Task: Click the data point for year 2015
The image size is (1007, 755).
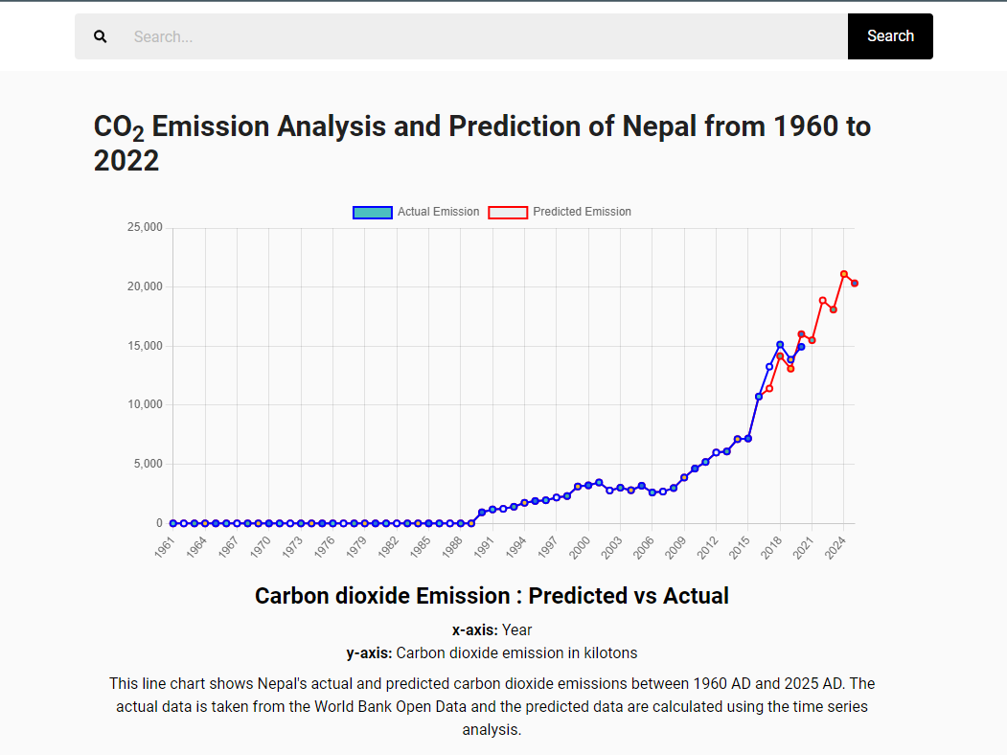Action: 748,438
